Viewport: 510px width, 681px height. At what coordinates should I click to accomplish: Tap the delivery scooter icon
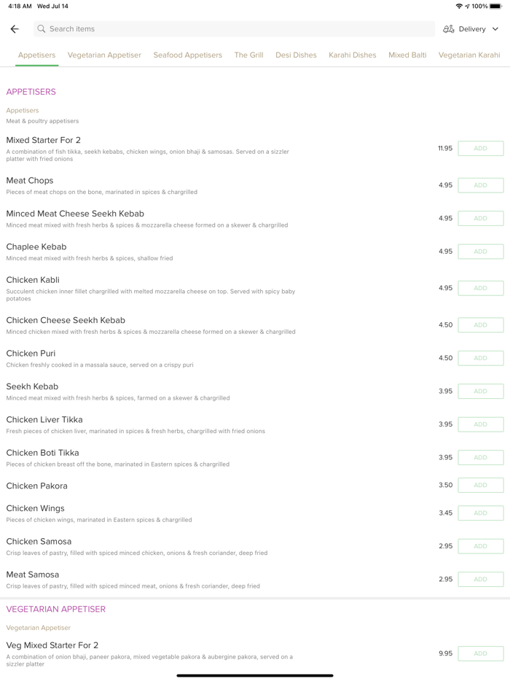[x=449, y=29]
